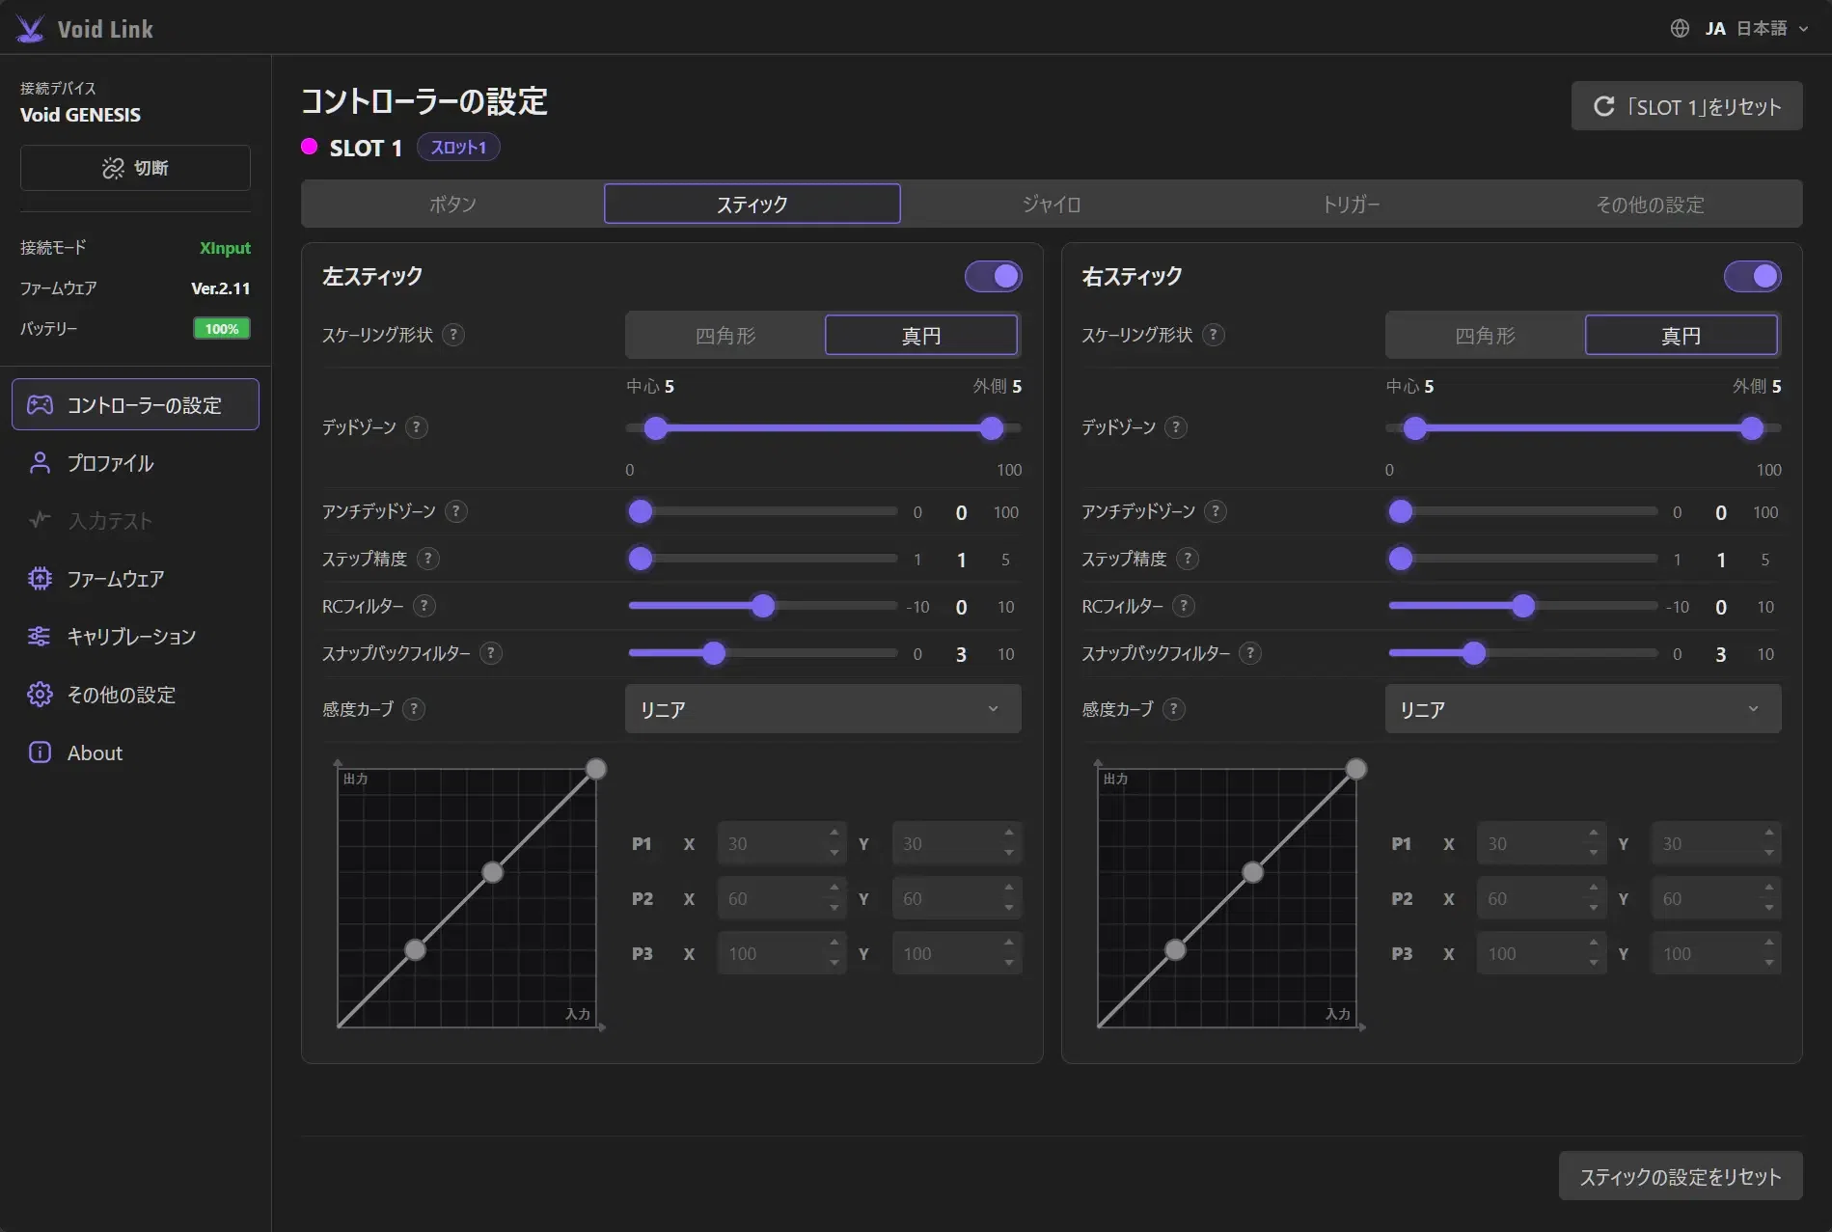Click help icon next to right デッドゾーン

(1176, 427)
